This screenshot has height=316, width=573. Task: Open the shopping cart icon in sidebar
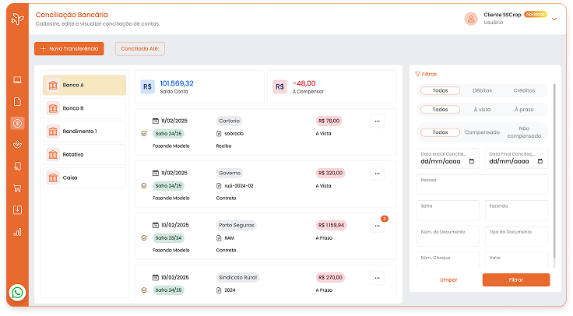pyautogui.click(x=17, y=188)
